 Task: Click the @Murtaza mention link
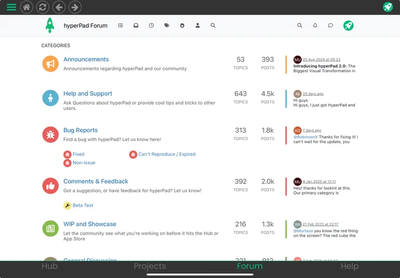(x=303, y=231)
